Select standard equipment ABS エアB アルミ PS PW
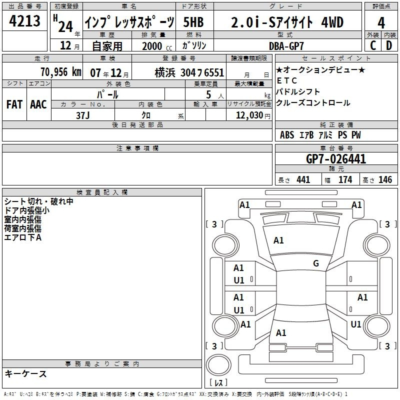Screen dimensions: 400x400 coord(320,135)
